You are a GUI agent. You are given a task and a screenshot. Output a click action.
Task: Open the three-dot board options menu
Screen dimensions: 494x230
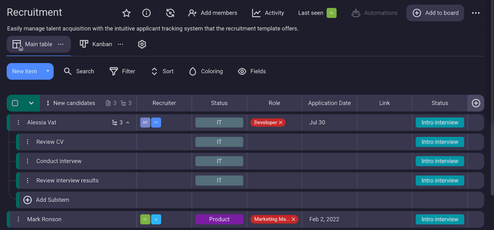(476, 13)
